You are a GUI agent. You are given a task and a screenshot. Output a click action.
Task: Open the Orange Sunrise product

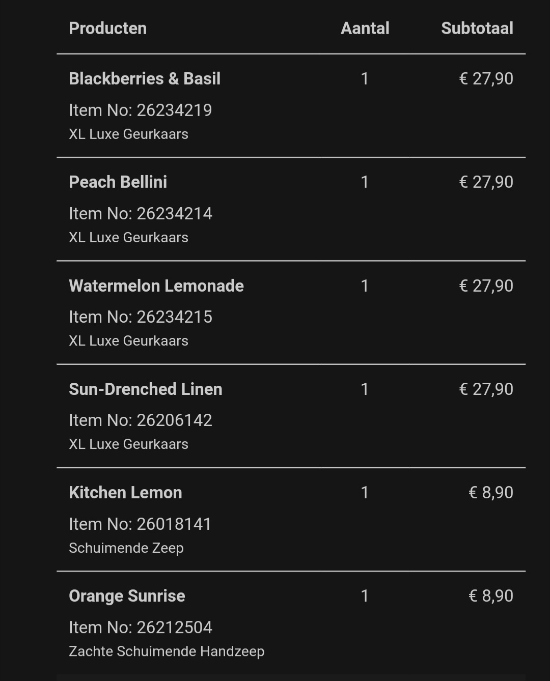(127, 595)
